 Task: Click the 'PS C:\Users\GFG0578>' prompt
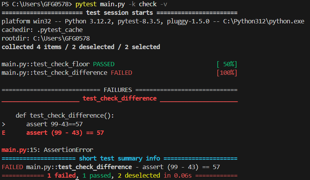[37, 4]
